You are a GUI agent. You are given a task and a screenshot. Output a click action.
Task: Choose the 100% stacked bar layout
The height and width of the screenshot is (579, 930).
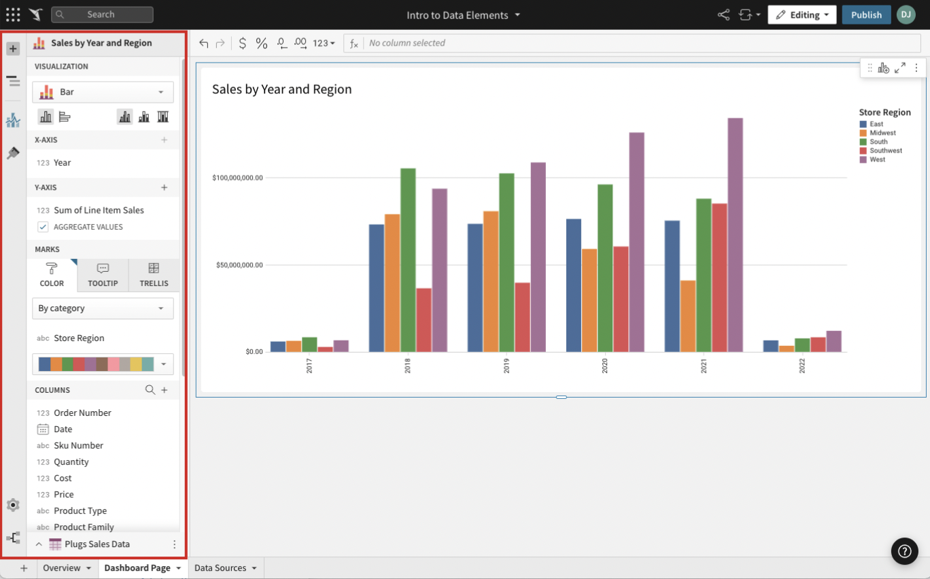(x=162, y=117)
